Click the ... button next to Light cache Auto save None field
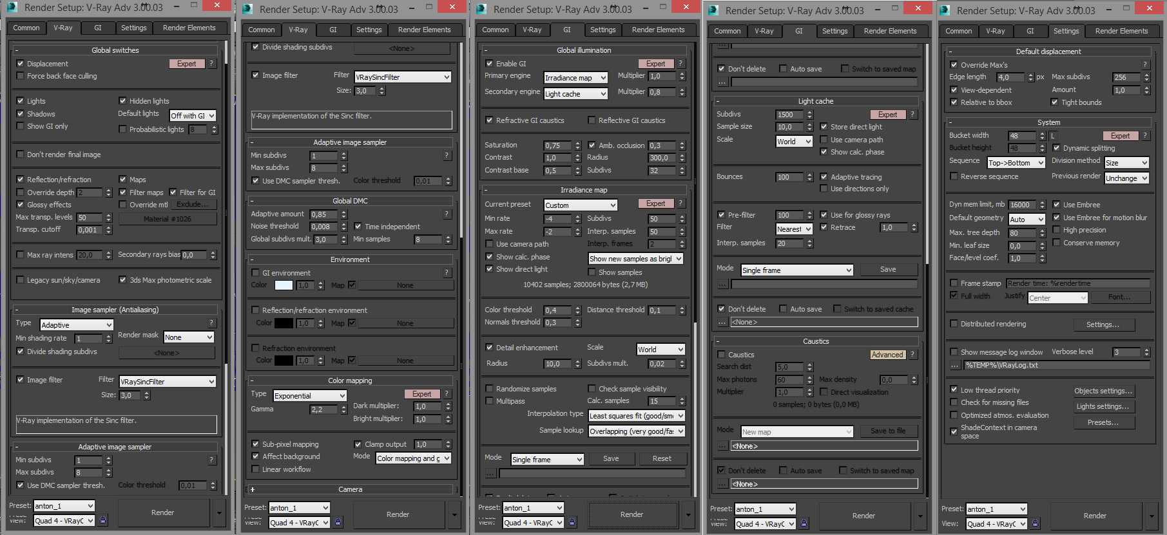 722,322
